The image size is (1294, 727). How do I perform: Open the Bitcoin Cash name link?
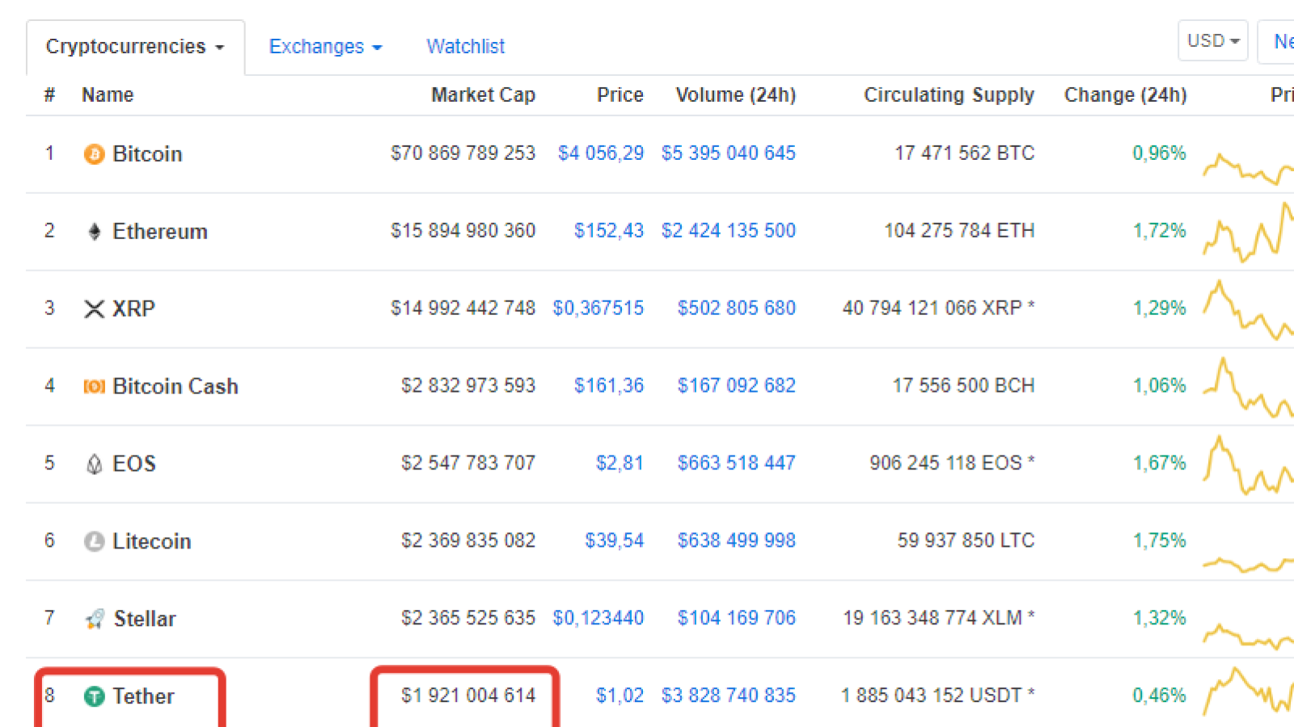[175, 386]
